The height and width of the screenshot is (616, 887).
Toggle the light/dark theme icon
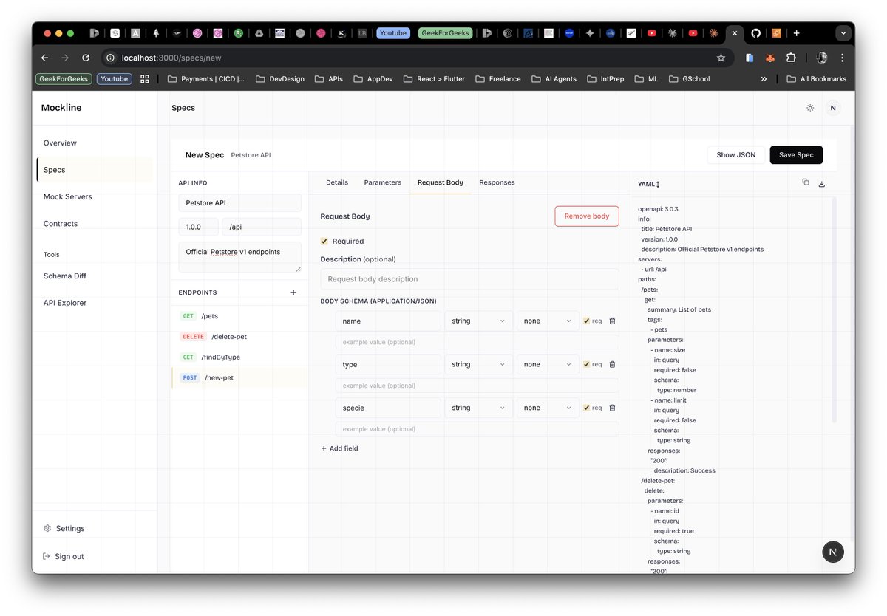tap(810, 108)
